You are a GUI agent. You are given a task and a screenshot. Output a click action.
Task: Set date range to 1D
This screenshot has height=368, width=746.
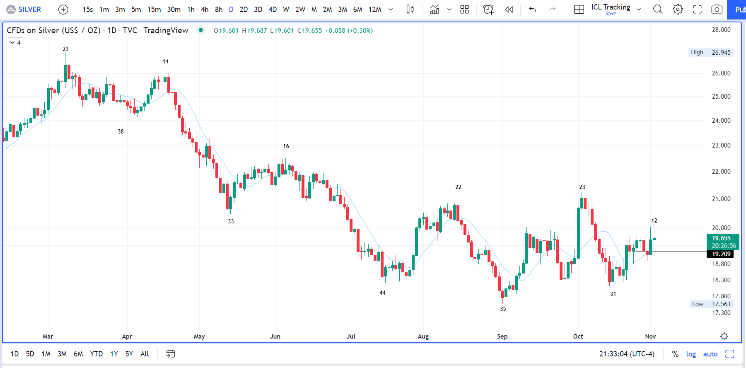14,354
